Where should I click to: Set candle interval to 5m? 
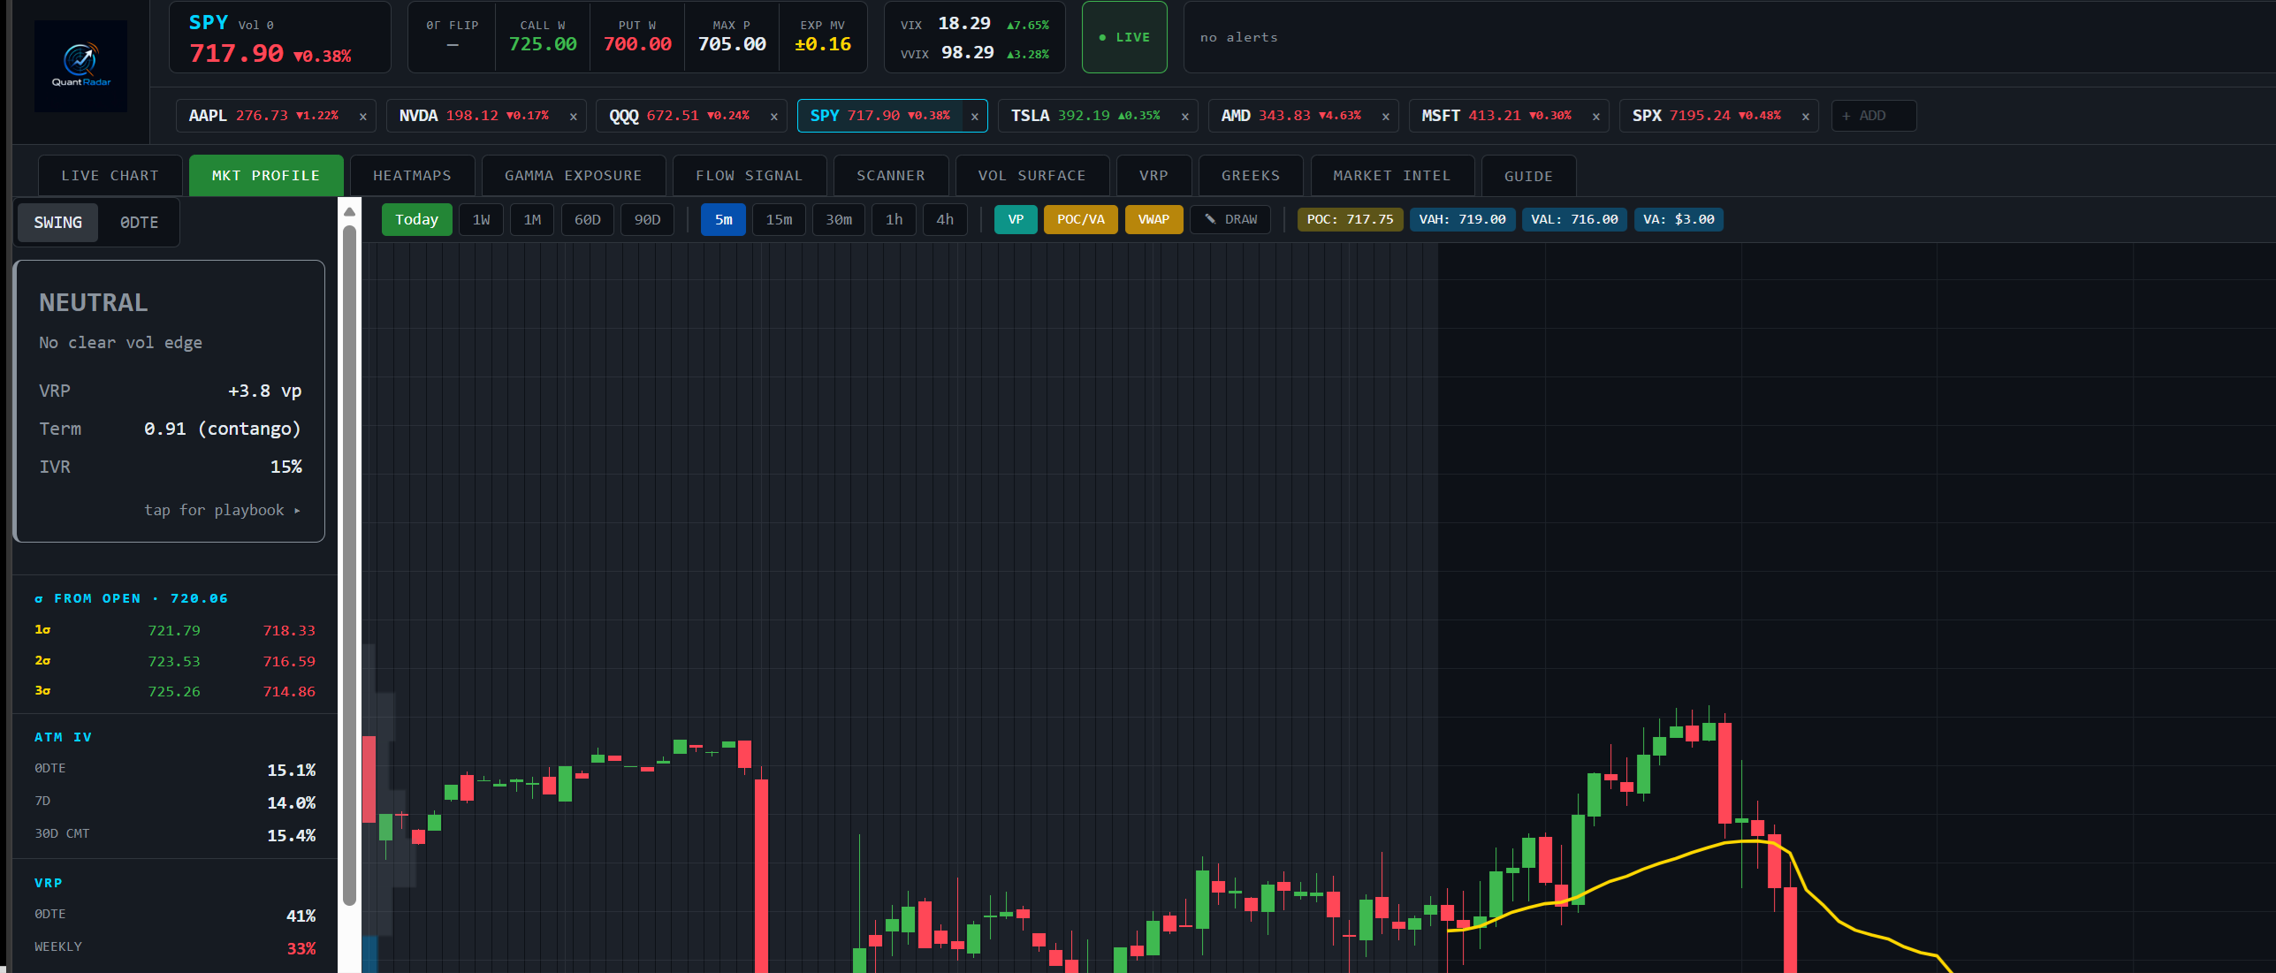[723, 220]
